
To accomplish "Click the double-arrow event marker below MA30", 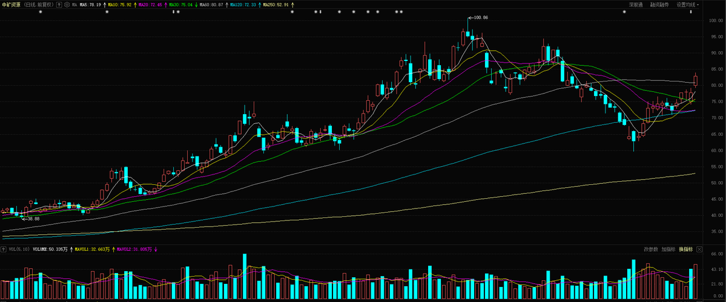I will [174, 12].
